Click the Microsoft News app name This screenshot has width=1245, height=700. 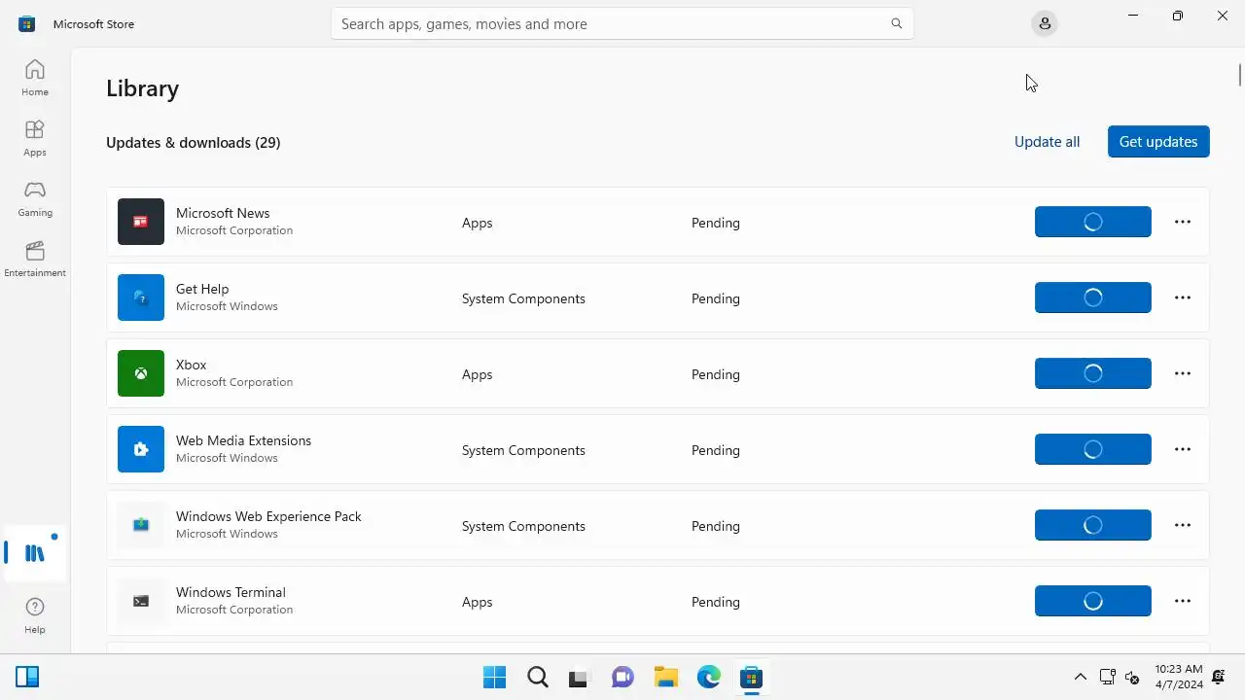(x=223, y=213)
